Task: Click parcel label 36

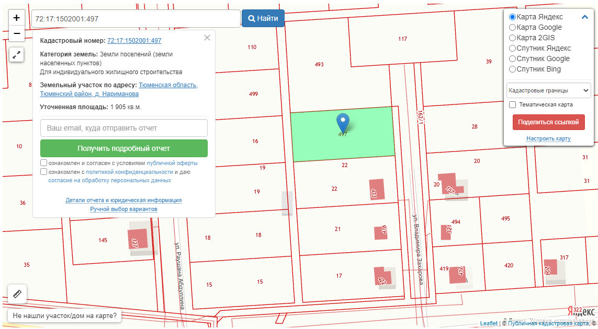Action: [22, 203]
